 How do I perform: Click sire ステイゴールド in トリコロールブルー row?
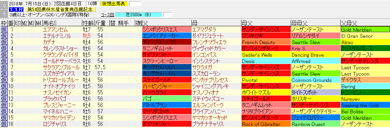pos(167,80)
